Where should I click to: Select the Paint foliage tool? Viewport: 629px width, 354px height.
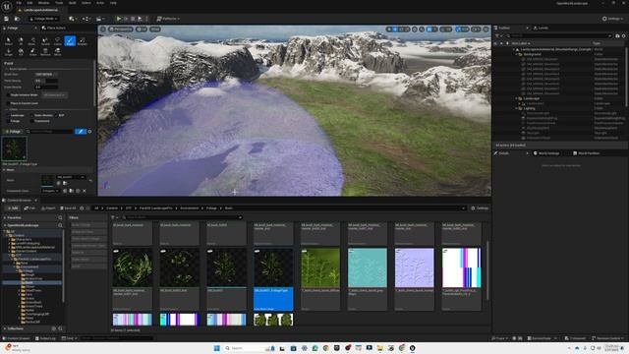point(70,40)
